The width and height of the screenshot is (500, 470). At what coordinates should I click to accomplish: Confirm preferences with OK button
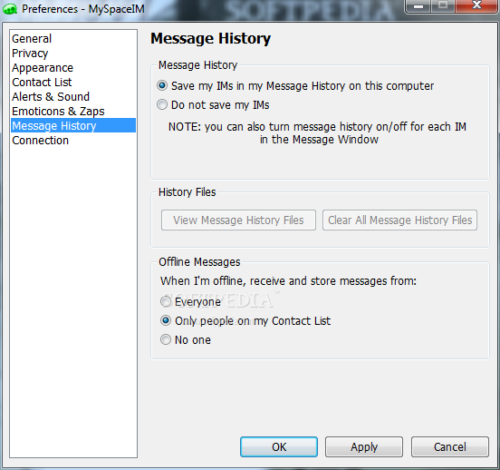[279, 447]
